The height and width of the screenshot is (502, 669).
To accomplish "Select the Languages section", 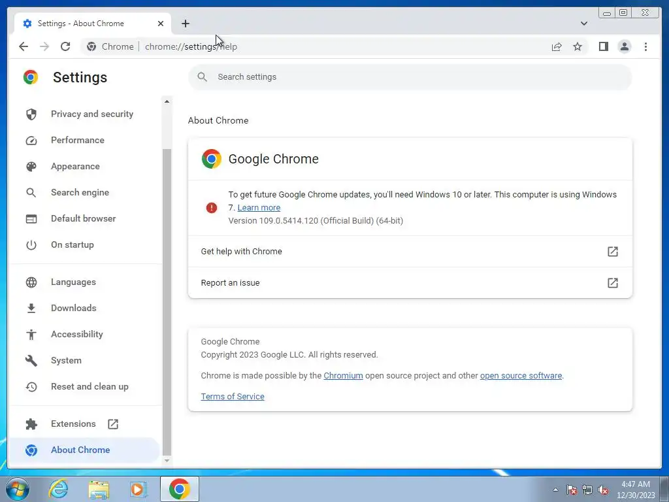I will click(84, 282).
